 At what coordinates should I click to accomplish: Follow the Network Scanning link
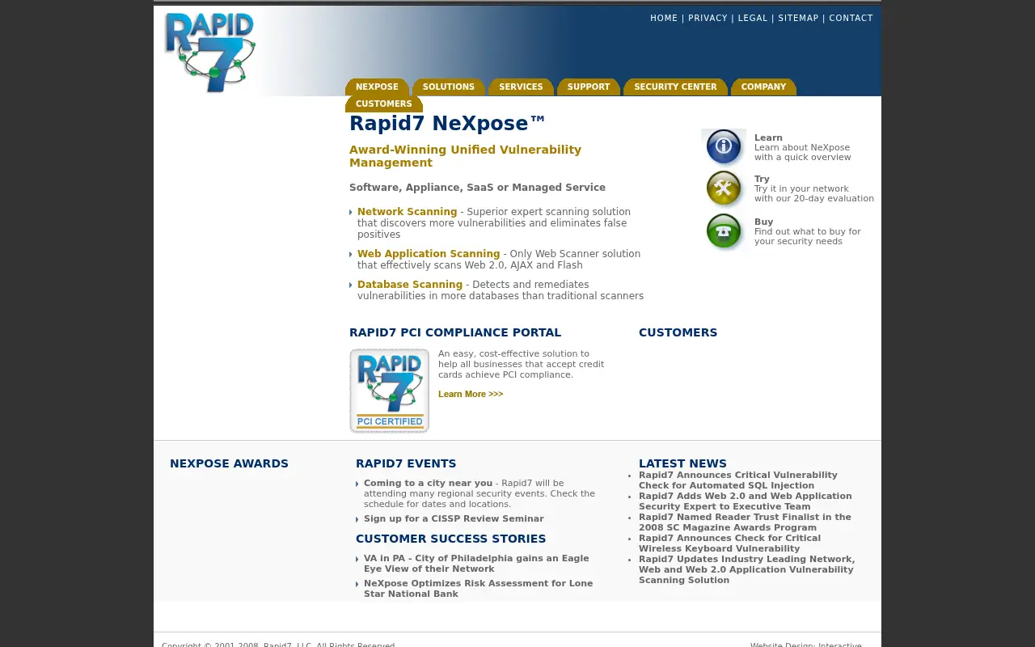point(408,212)
